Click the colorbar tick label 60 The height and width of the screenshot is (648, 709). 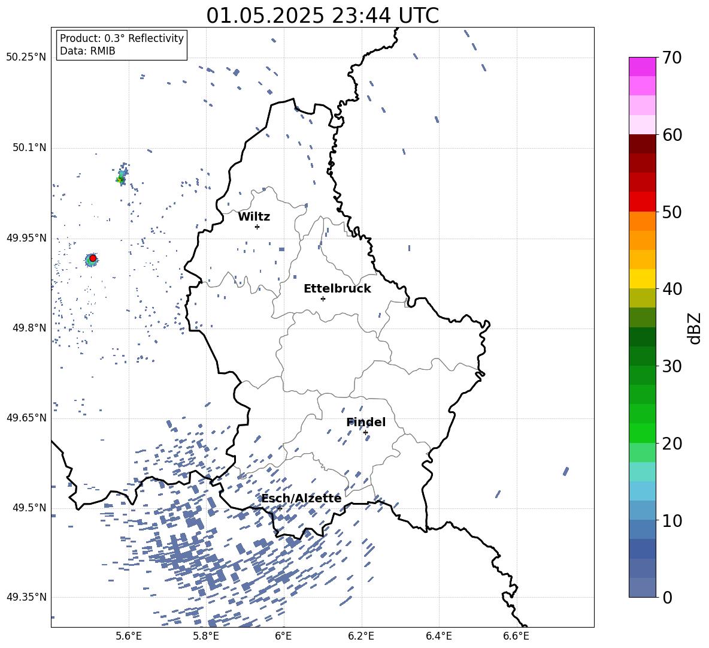[x=672, y=135]
